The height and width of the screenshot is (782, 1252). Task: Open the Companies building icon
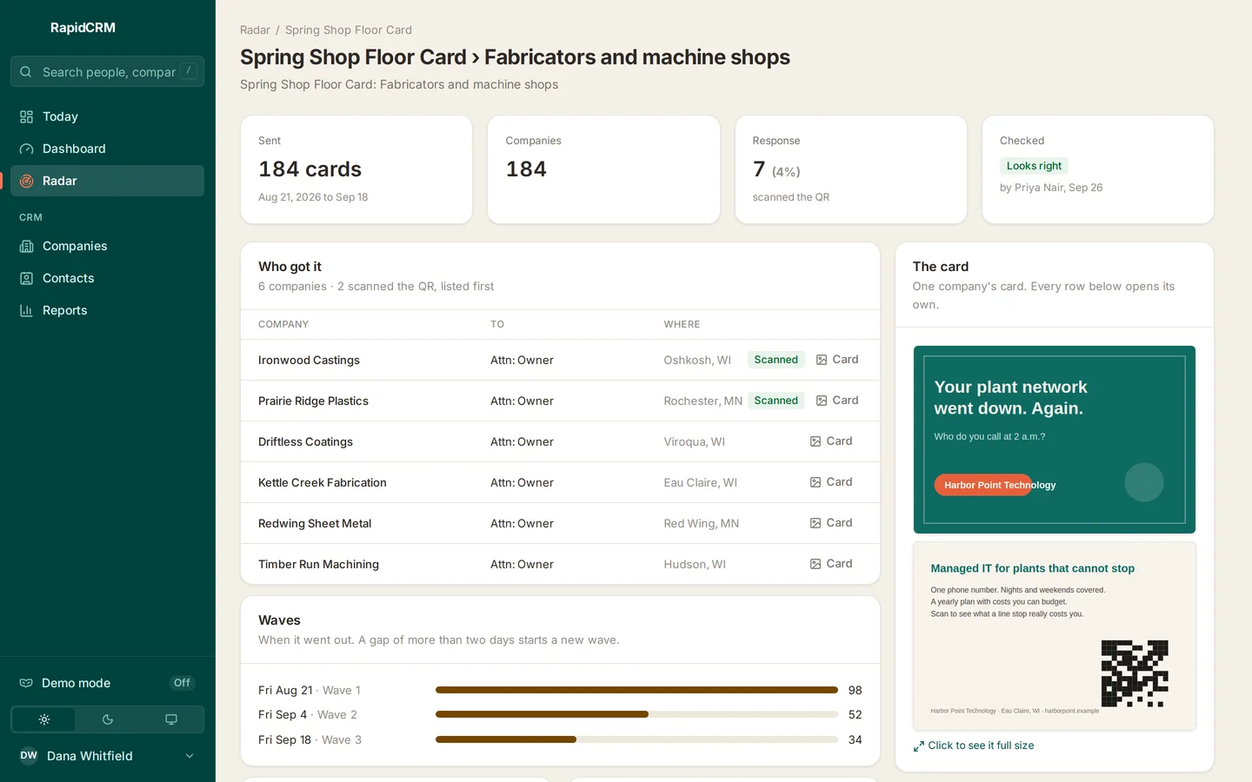coord(27,246)
